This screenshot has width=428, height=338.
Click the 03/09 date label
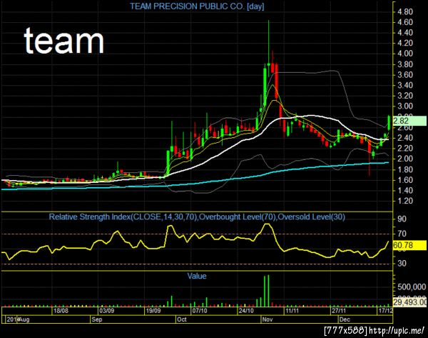(107, 311)
